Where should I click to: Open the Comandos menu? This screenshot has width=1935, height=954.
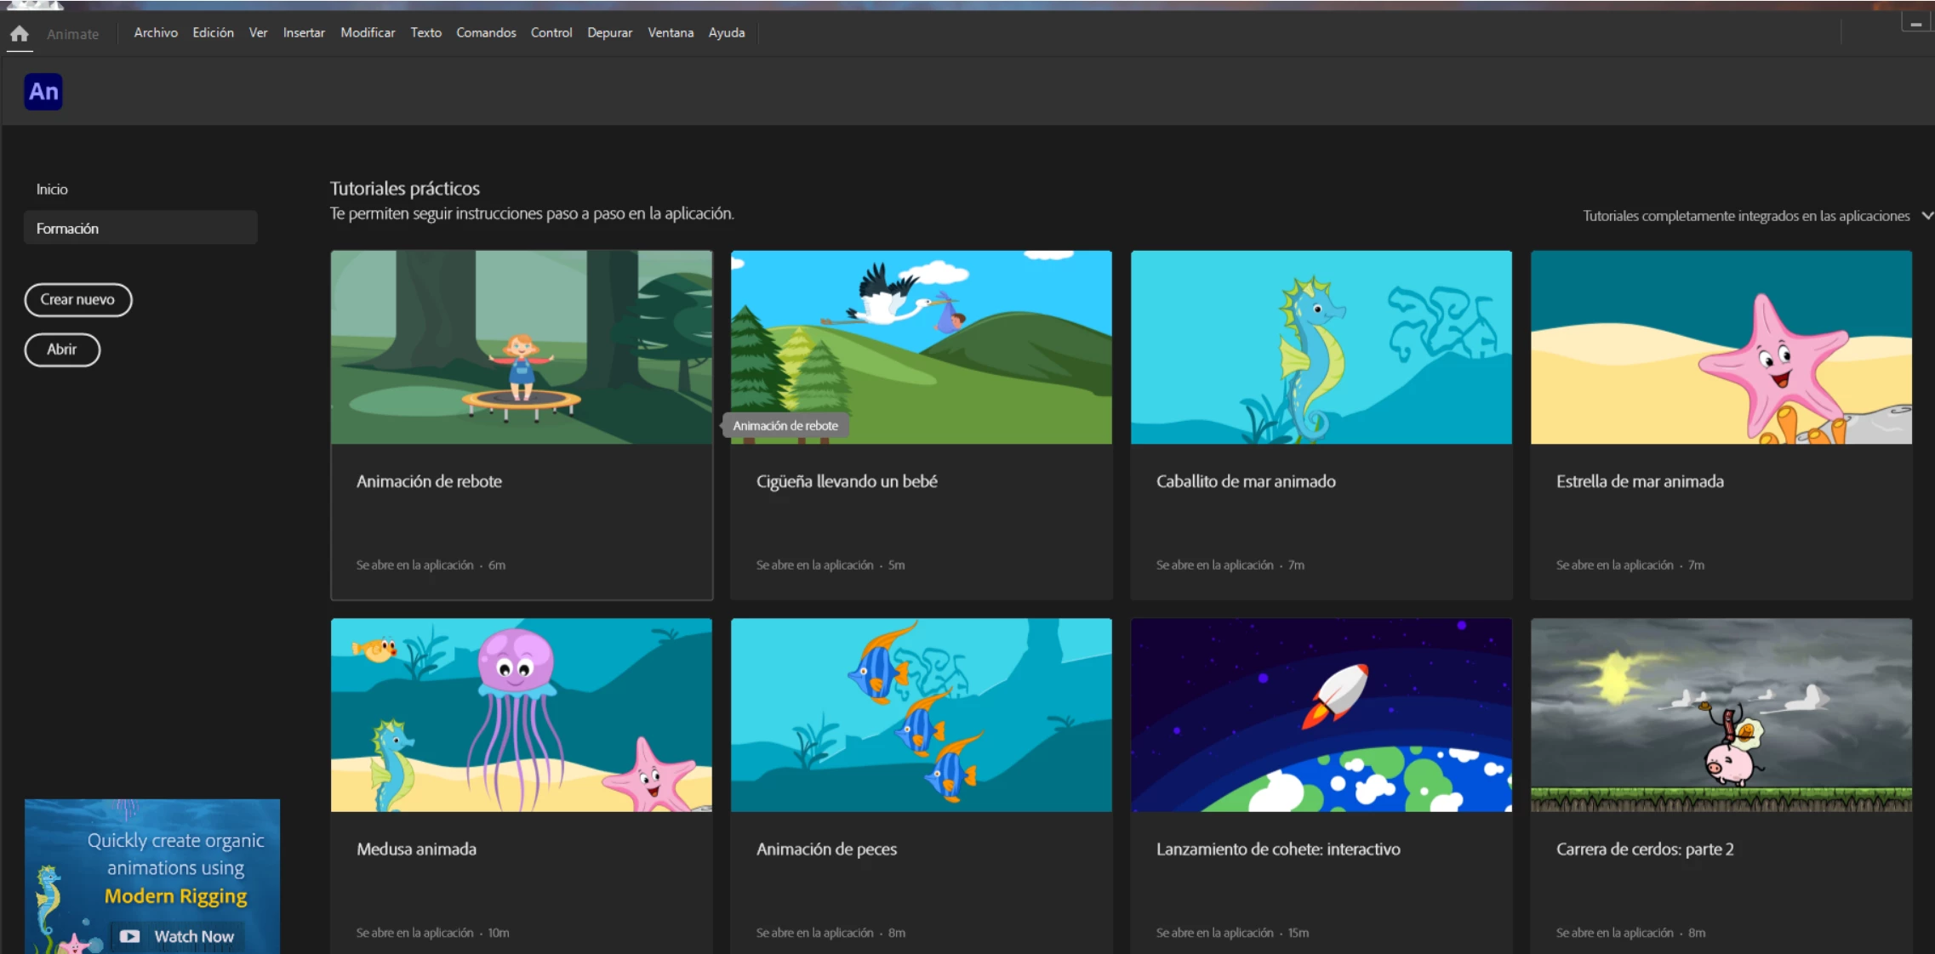tap(486, 33)
